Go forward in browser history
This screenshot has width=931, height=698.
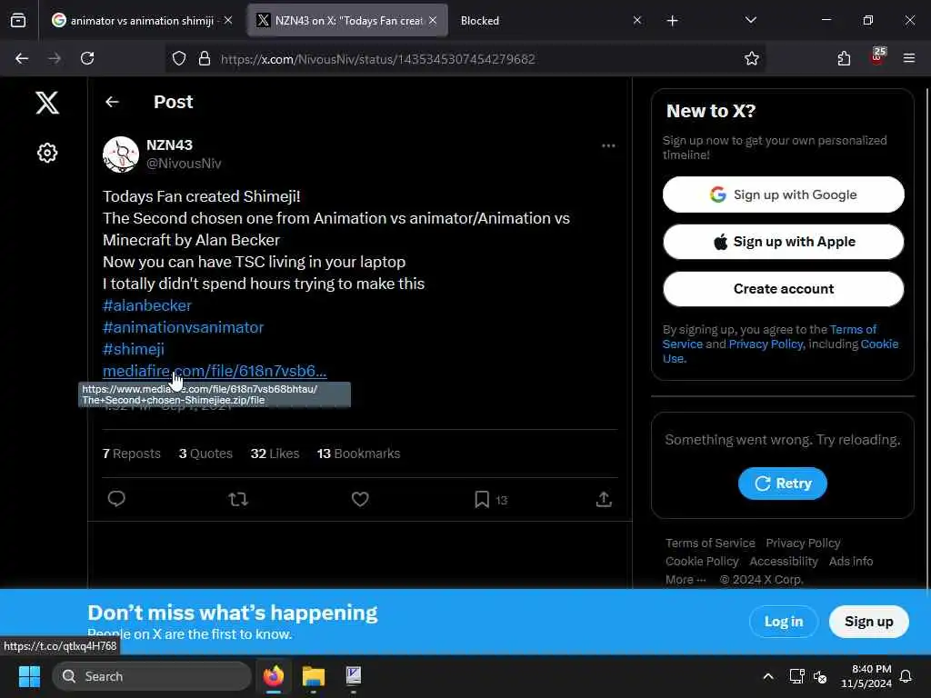[55, 58]
